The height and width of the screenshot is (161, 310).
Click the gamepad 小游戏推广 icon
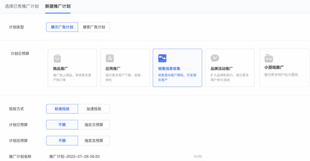point(269,58)
